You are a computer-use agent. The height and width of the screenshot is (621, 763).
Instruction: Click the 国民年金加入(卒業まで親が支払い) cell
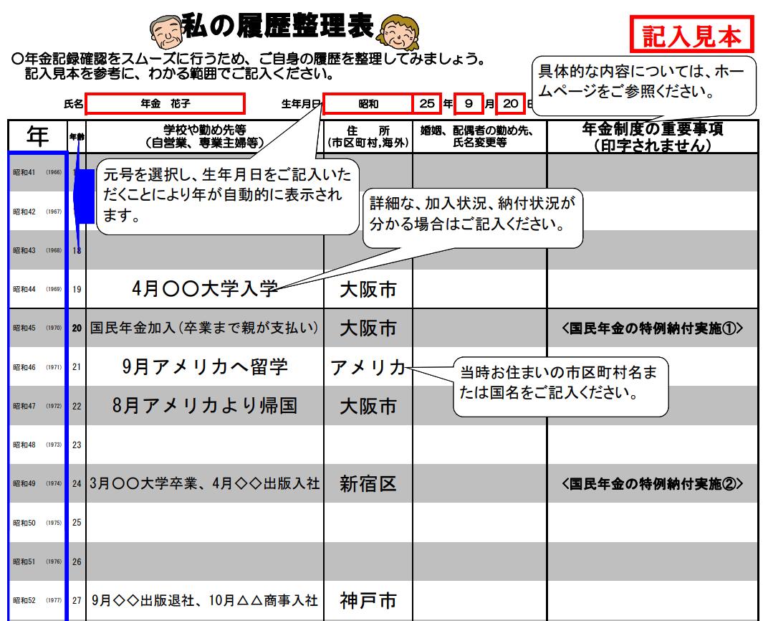click(204, 328)
